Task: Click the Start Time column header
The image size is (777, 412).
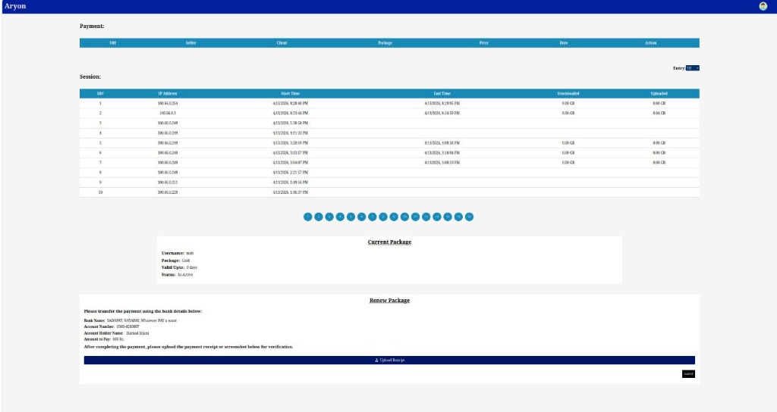Action: click(290, 93)
